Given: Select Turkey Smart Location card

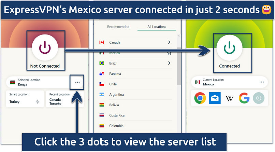Looking at the screenshot, I should pyautogui.click(x=25, y=99).
